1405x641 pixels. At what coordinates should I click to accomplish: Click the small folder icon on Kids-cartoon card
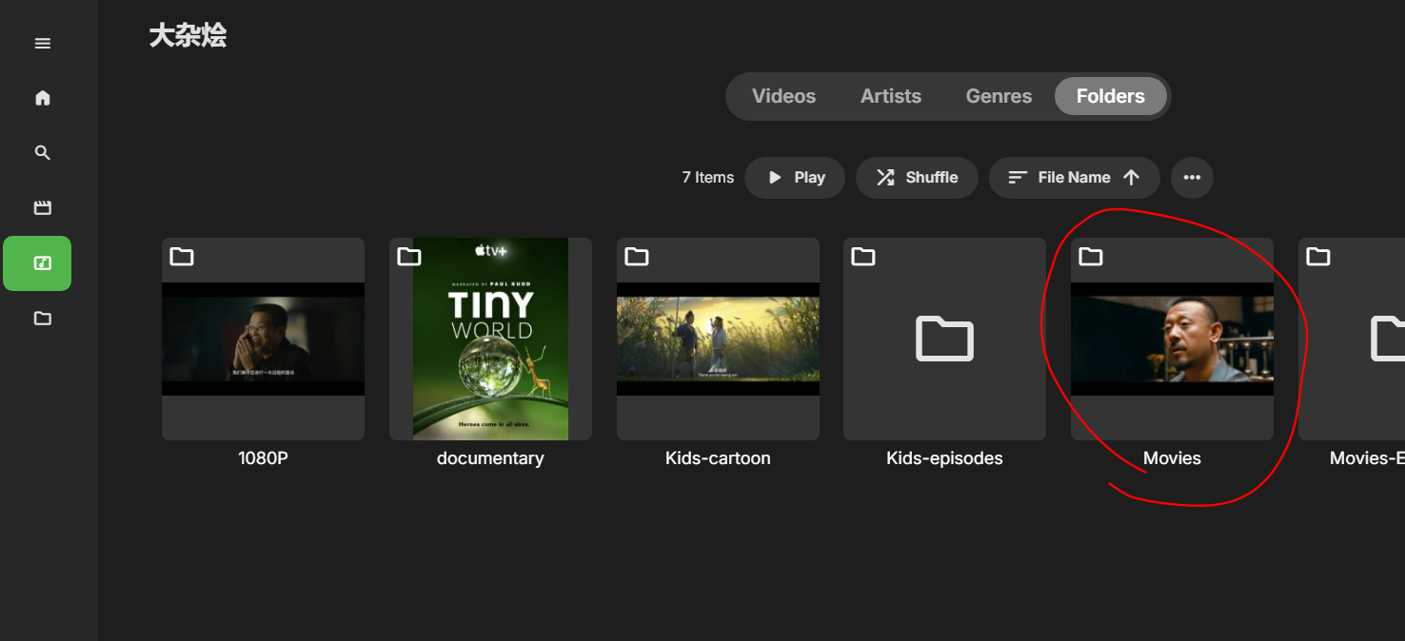(x=637, y=257)
